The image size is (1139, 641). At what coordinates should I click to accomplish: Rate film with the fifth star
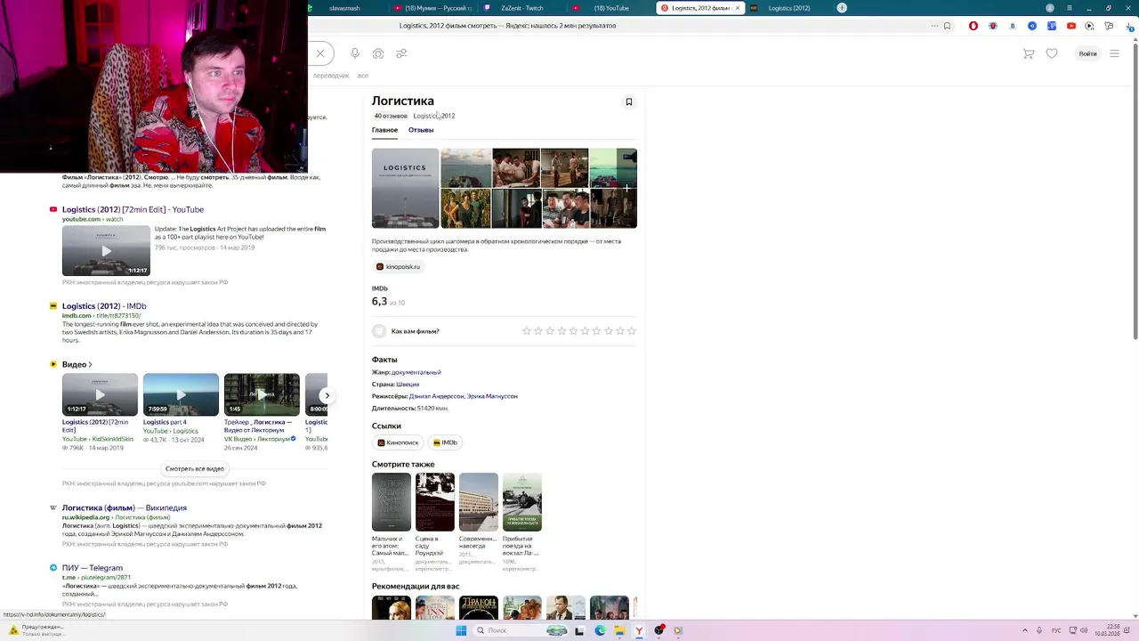pos(573,331)
